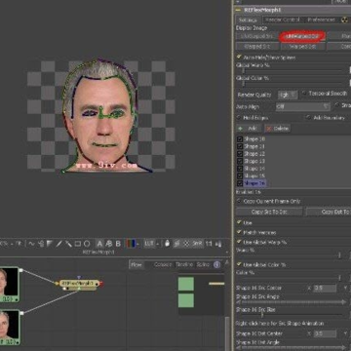Toggle the A/B split view button

(109, 244)
